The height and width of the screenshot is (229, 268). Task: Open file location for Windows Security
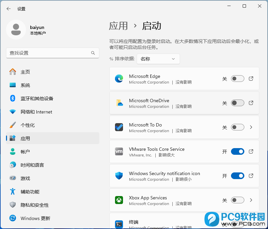pos(251,176)
